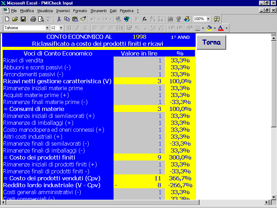Expand the Fill Color dropdown arrow
Viewport: 277px width, 208px height.
pyautogui.click(x=215, y=28)
